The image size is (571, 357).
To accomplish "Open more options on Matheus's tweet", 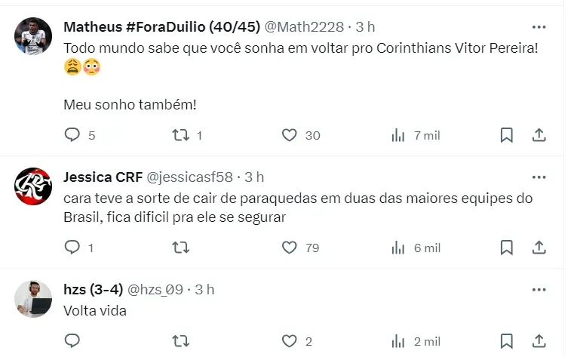I will tap(539, 26).
